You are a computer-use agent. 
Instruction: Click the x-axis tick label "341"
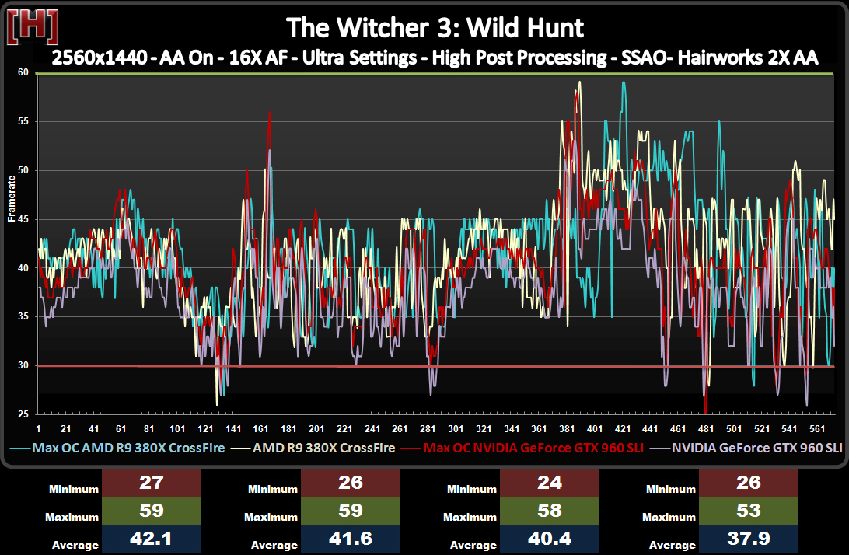click(511, 429)
